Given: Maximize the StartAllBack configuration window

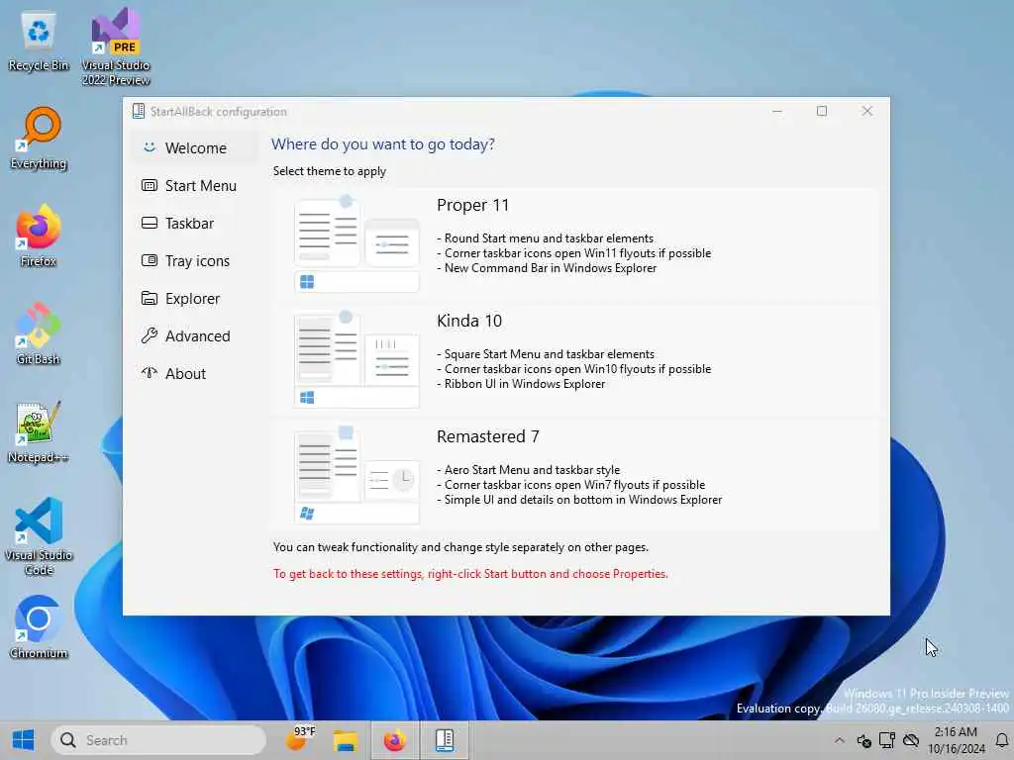Looking at the screenshot, I should tap(821, 111).
